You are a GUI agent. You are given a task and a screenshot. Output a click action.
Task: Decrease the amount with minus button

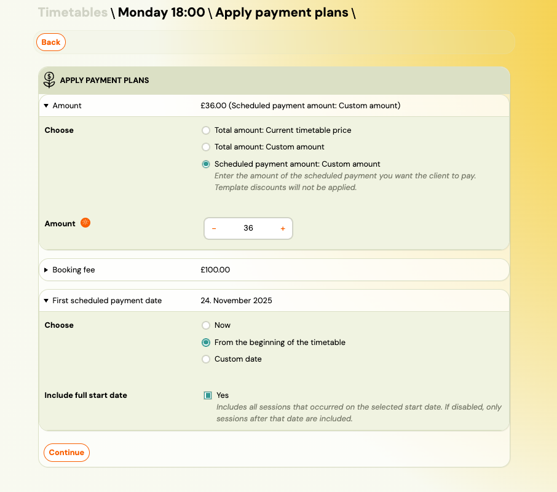214,228
